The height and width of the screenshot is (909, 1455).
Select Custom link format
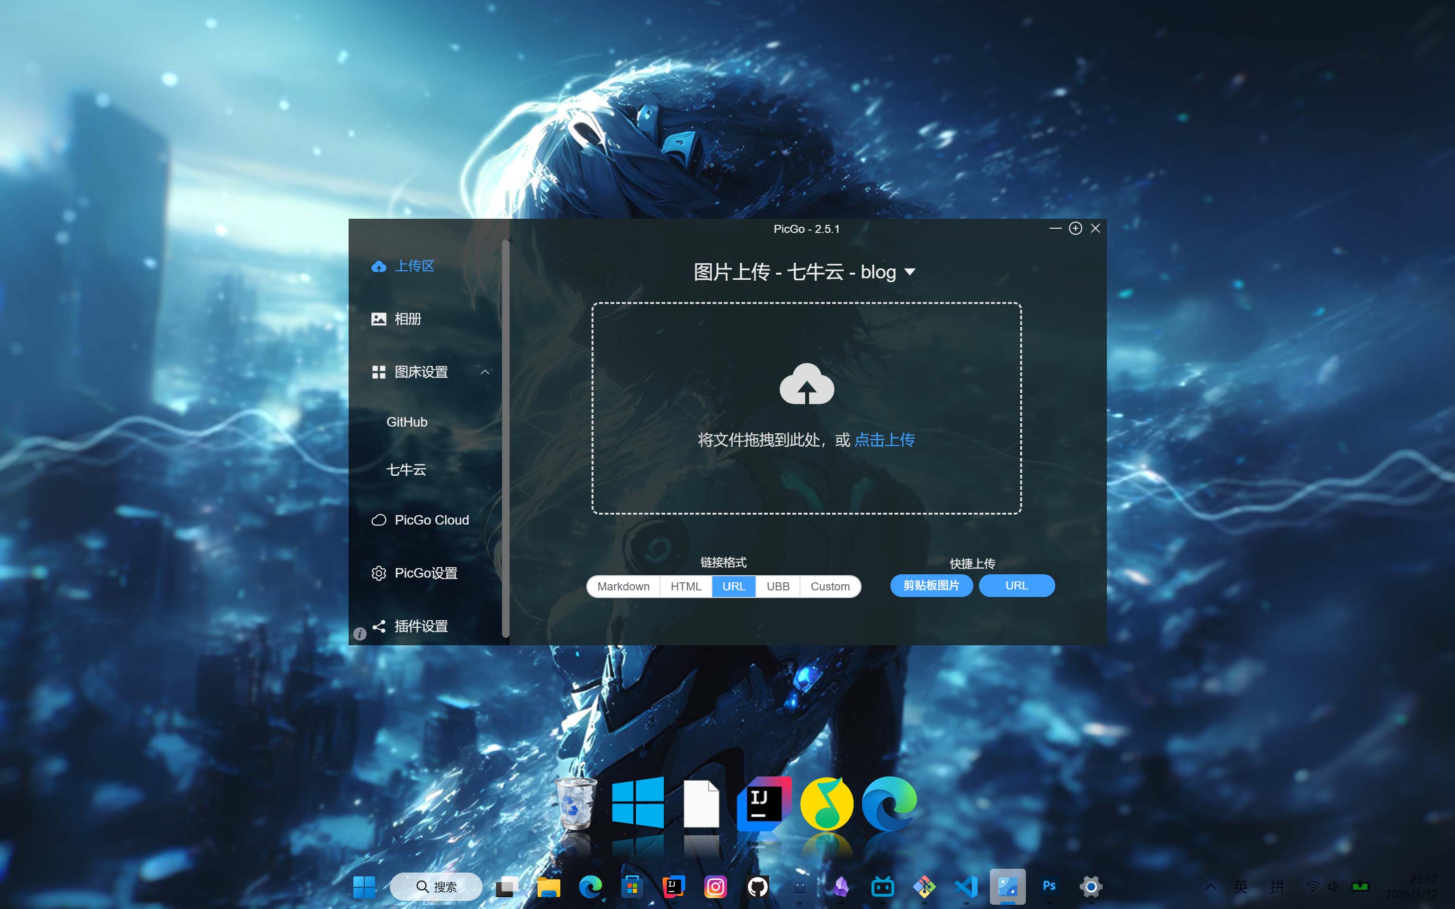[x=830, y=586]
